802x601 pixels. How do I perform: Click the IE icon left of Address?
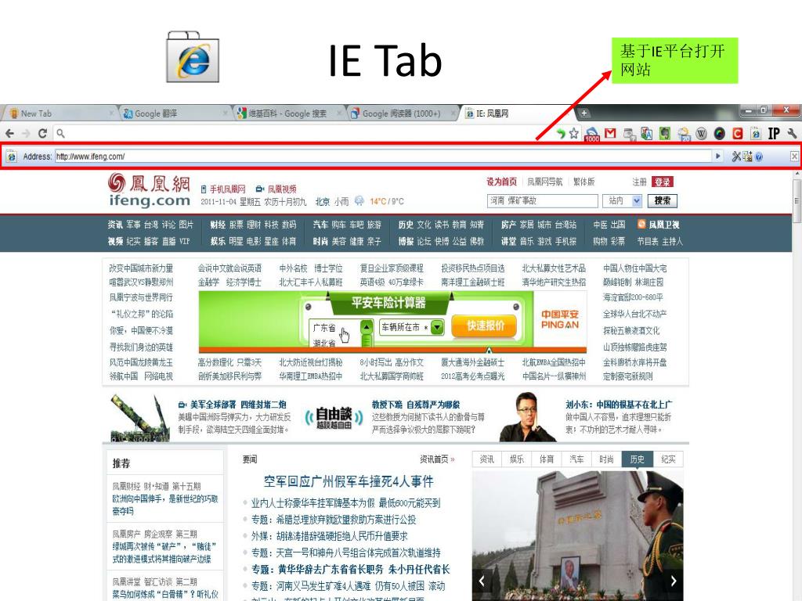(x=11, y=157)
